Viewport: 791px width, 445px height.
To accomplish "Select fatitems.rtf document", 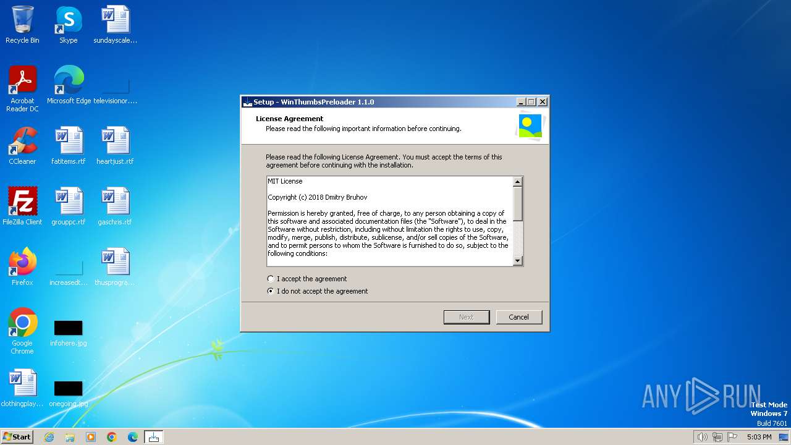I will click(x=69, y=146).
